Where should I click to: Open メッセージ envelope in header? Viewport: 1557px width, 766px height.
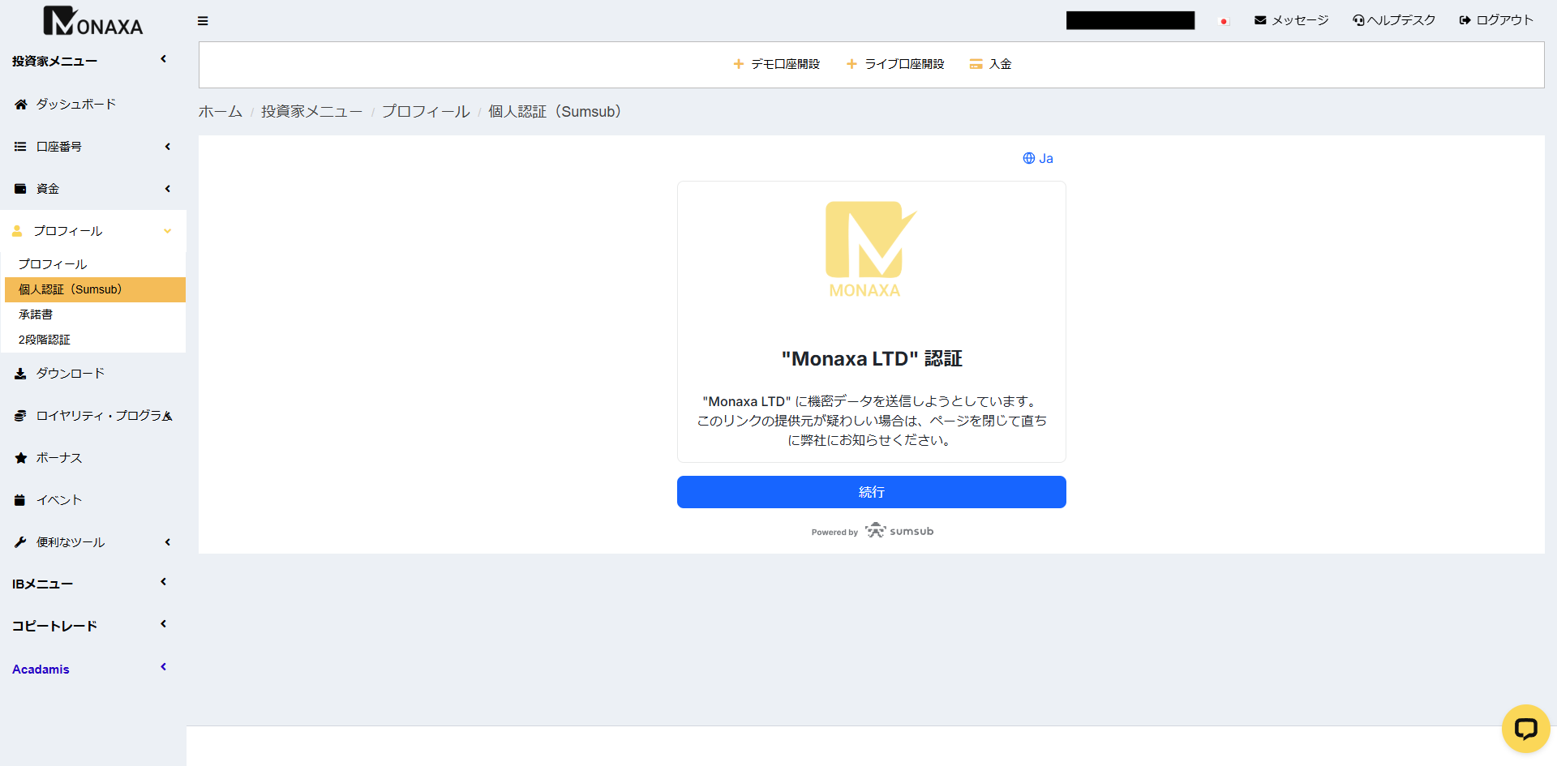1260,20
